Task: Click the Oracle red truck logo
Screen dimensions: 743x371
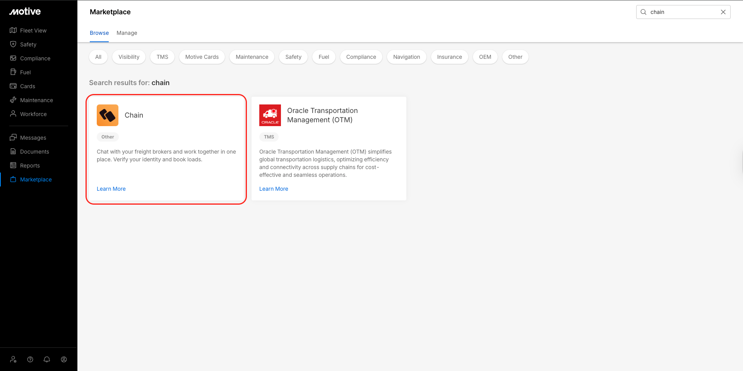Action: tap(270, 115)
